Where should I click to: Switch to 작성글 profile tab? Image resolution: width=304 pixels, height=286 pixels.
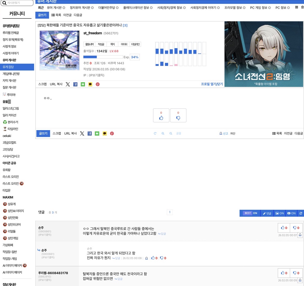(101, 44)
